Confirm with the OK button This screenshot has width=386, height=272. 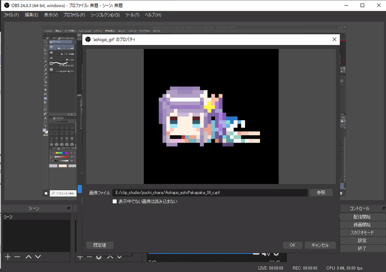[292, 245]
